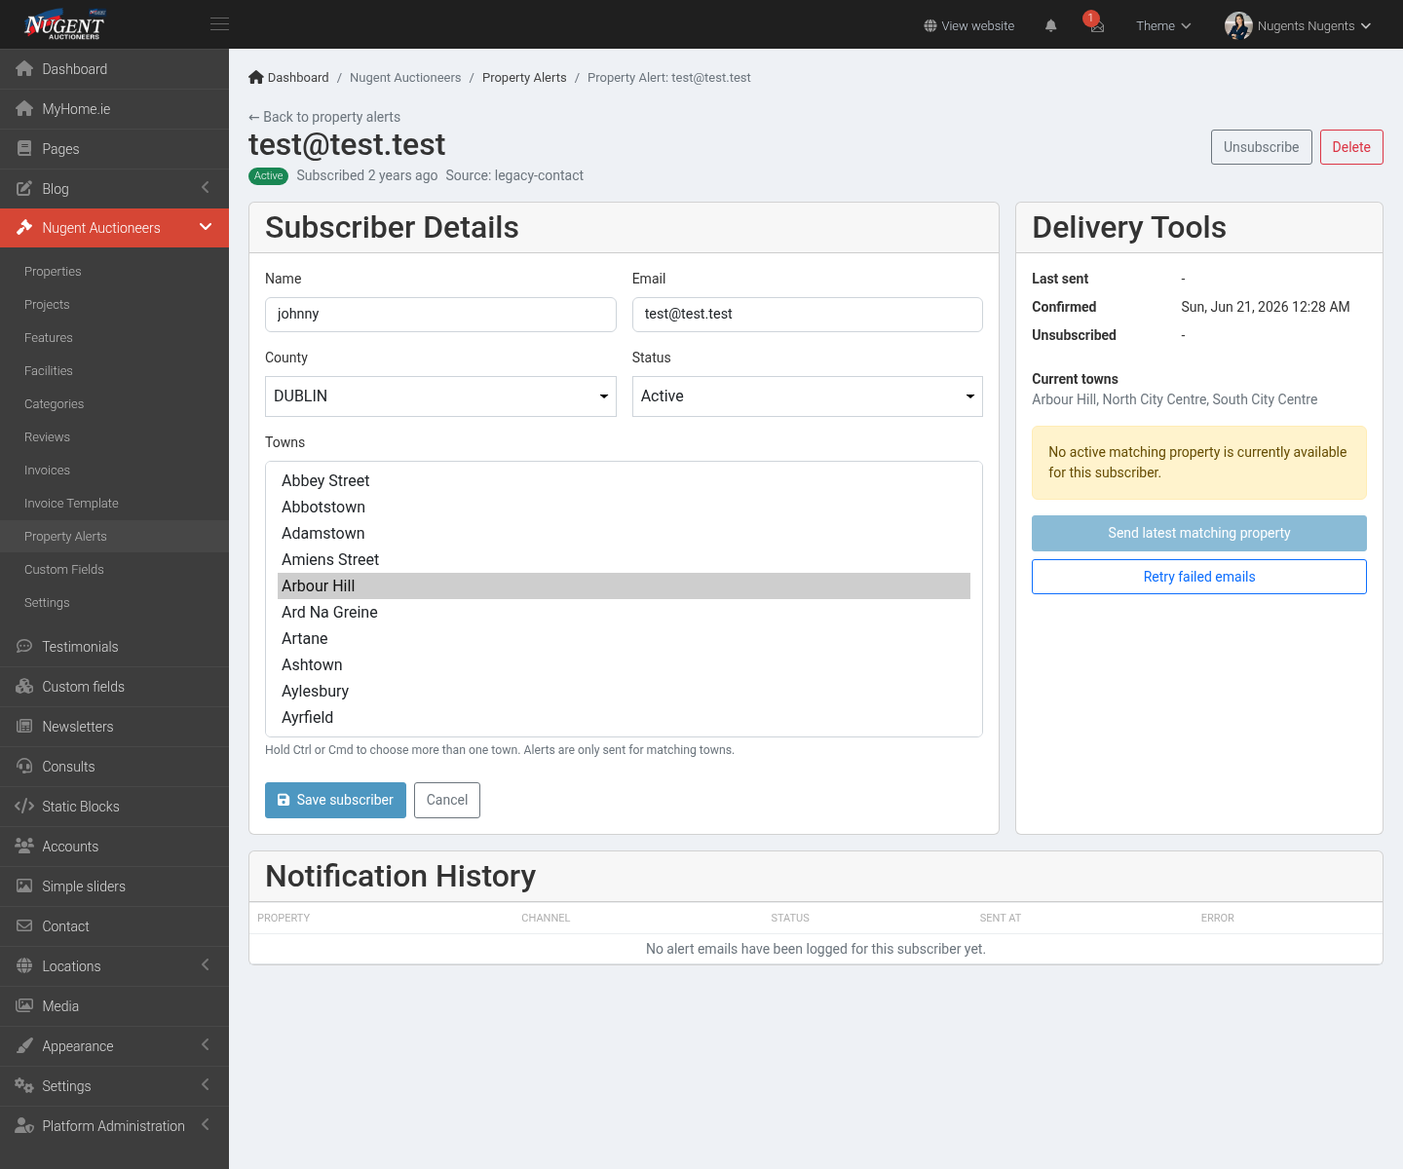Screen dimensions: 1403x1169
Task: Select Artane in Towns list
Action: [x=624, y=639]
